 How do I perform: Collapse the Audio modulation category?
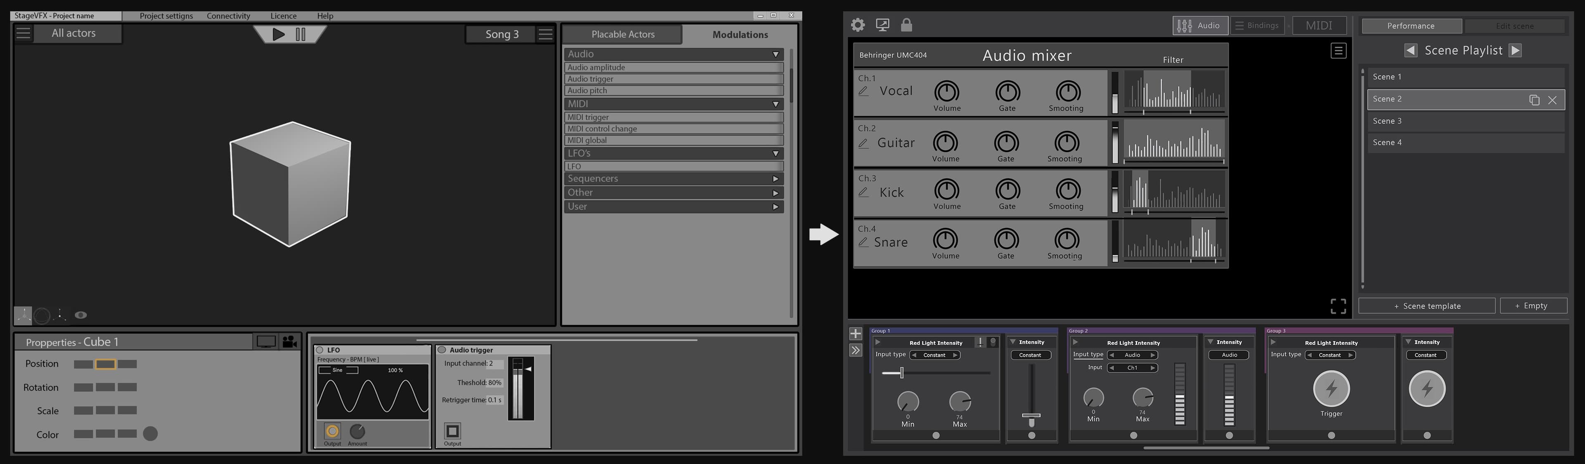[776, 55]
